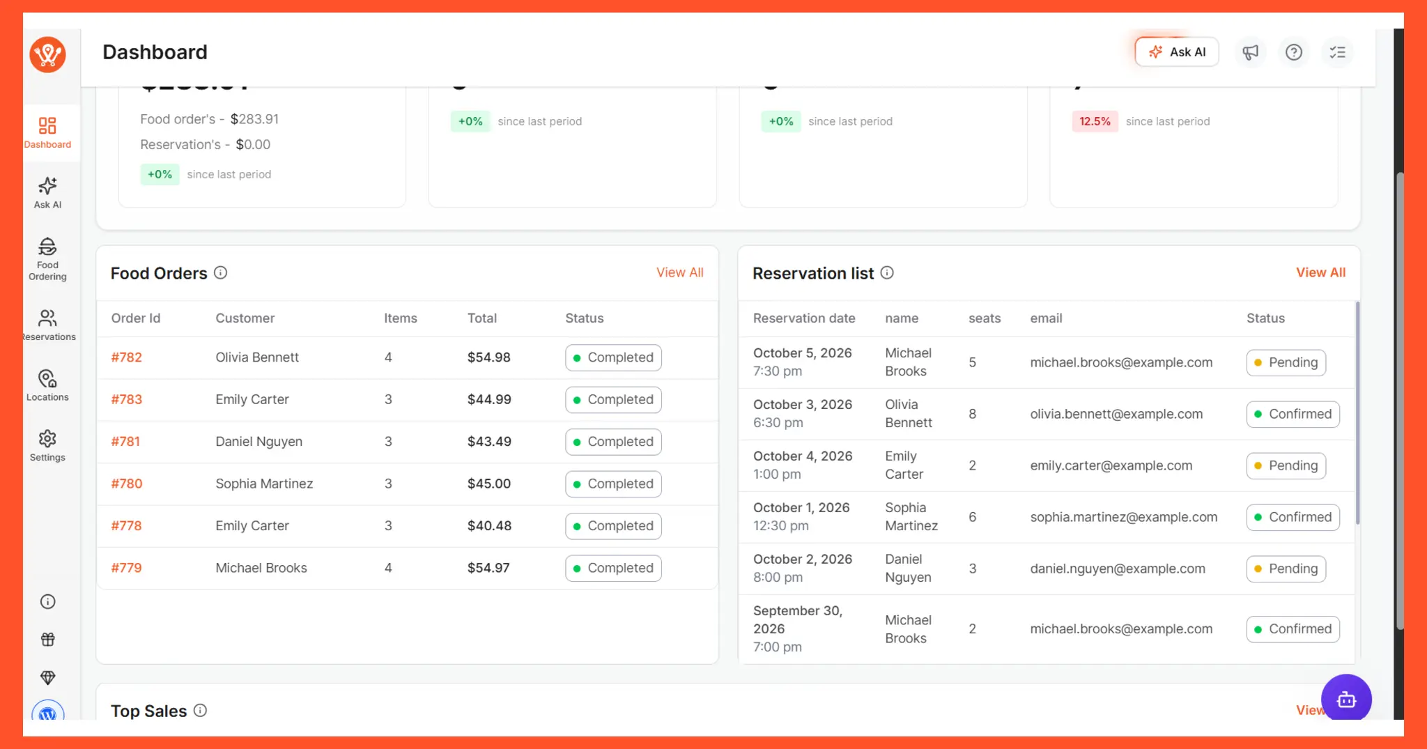1427x749 pixels.
Task: Click the gift icon in sidebar
Action: point(47,640)
